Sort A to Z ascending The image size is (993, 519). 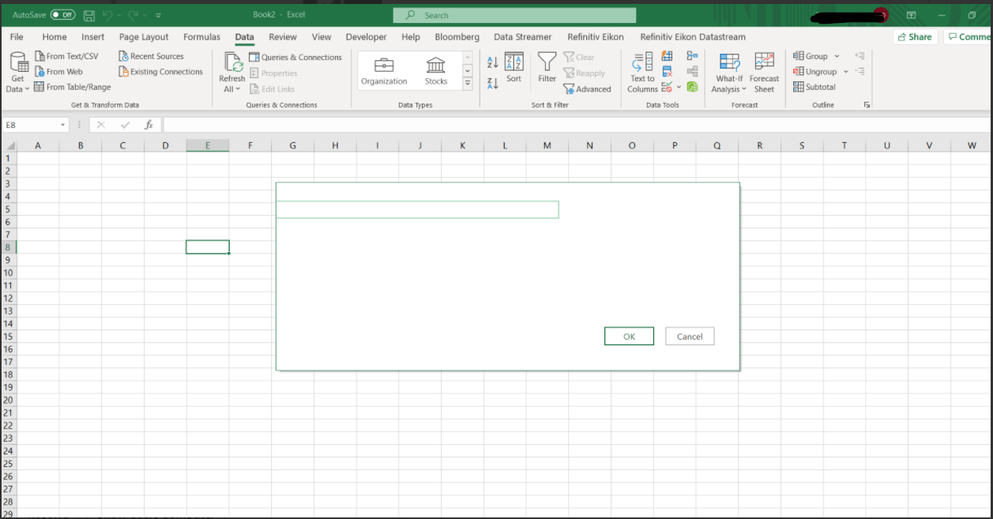coord(492,62)
